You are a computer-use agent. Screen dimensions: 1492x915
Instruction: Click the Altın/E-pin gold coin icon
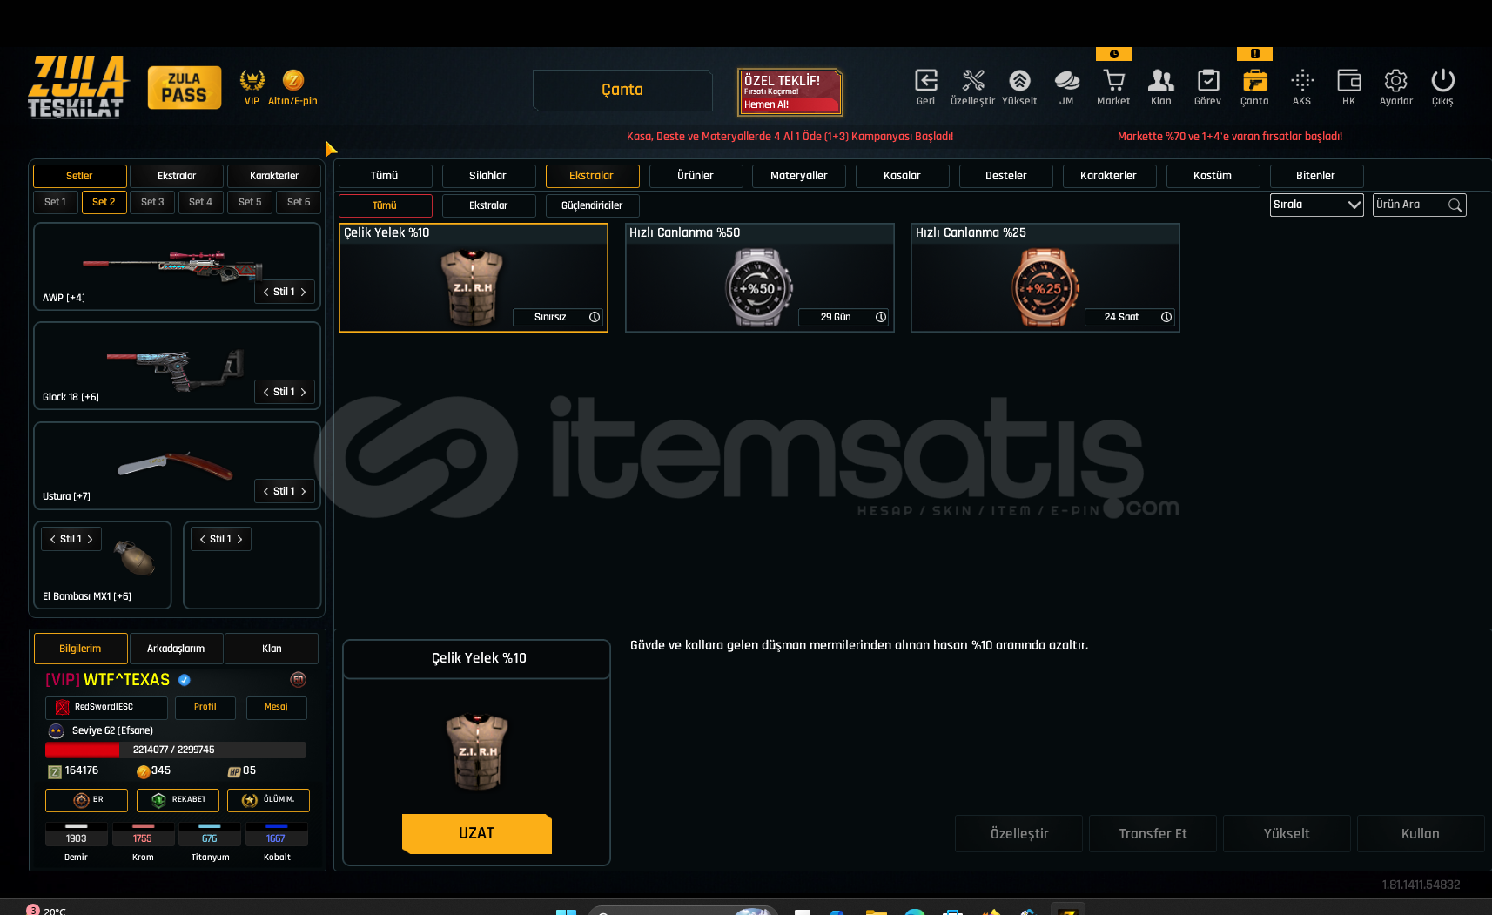tap(293, 80)
